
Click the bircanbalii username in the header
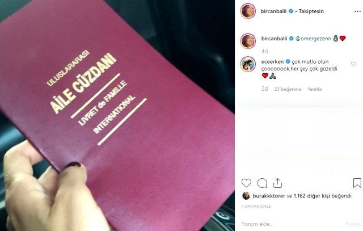click(273, 11)
